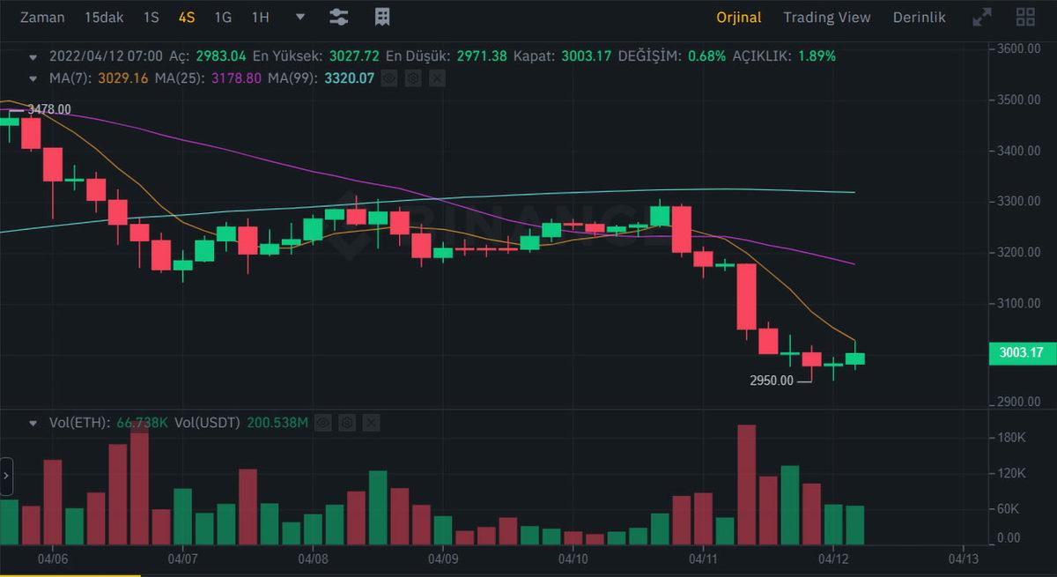This screenshot has width=1057, height=577.
Task: Open the multi-chart grid layout icon
Action: (1025, 17)
